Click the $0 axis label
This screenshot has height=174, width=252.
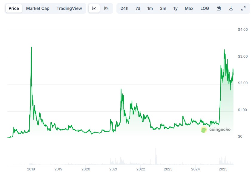click(x=240, y=136)
